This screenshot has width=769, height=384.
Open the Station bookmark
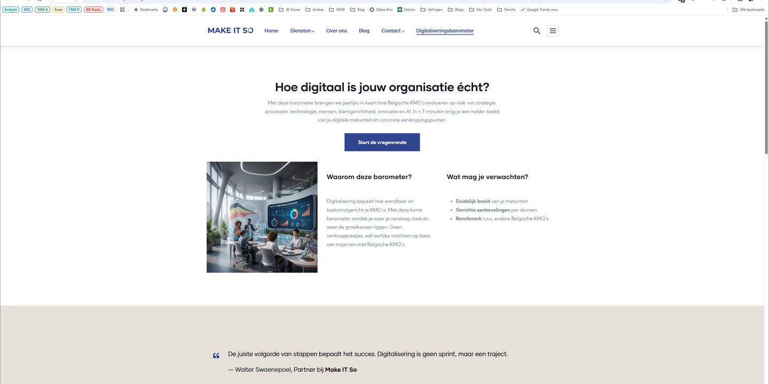(x=406, y=10)
